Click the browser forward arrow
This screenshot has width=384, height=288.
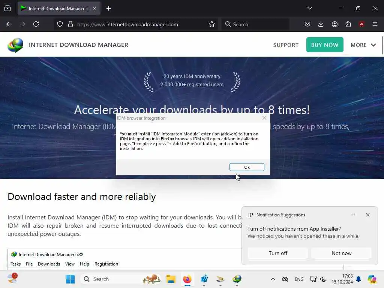(22, 24)
